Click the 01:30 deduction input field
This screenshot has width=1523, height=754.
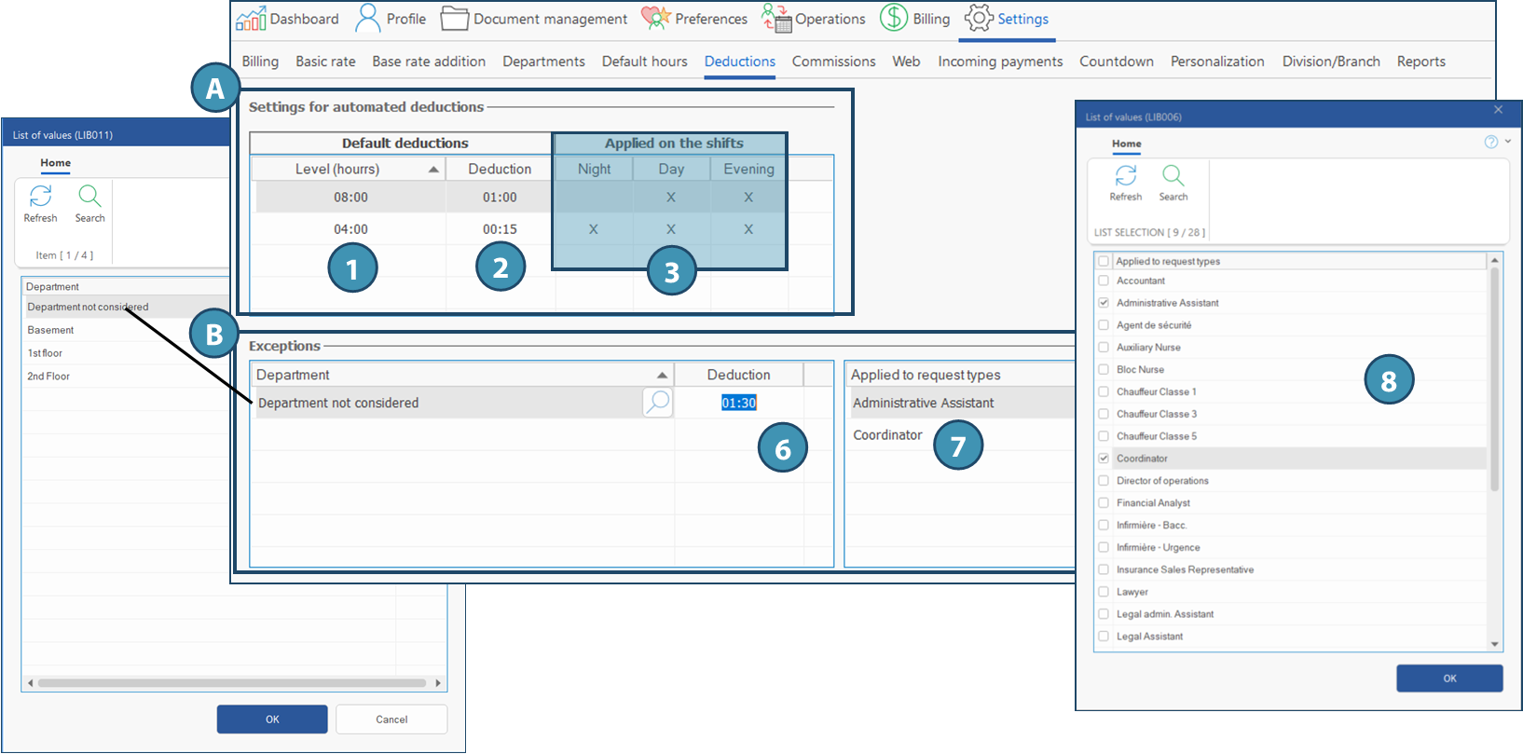(738, 403)
